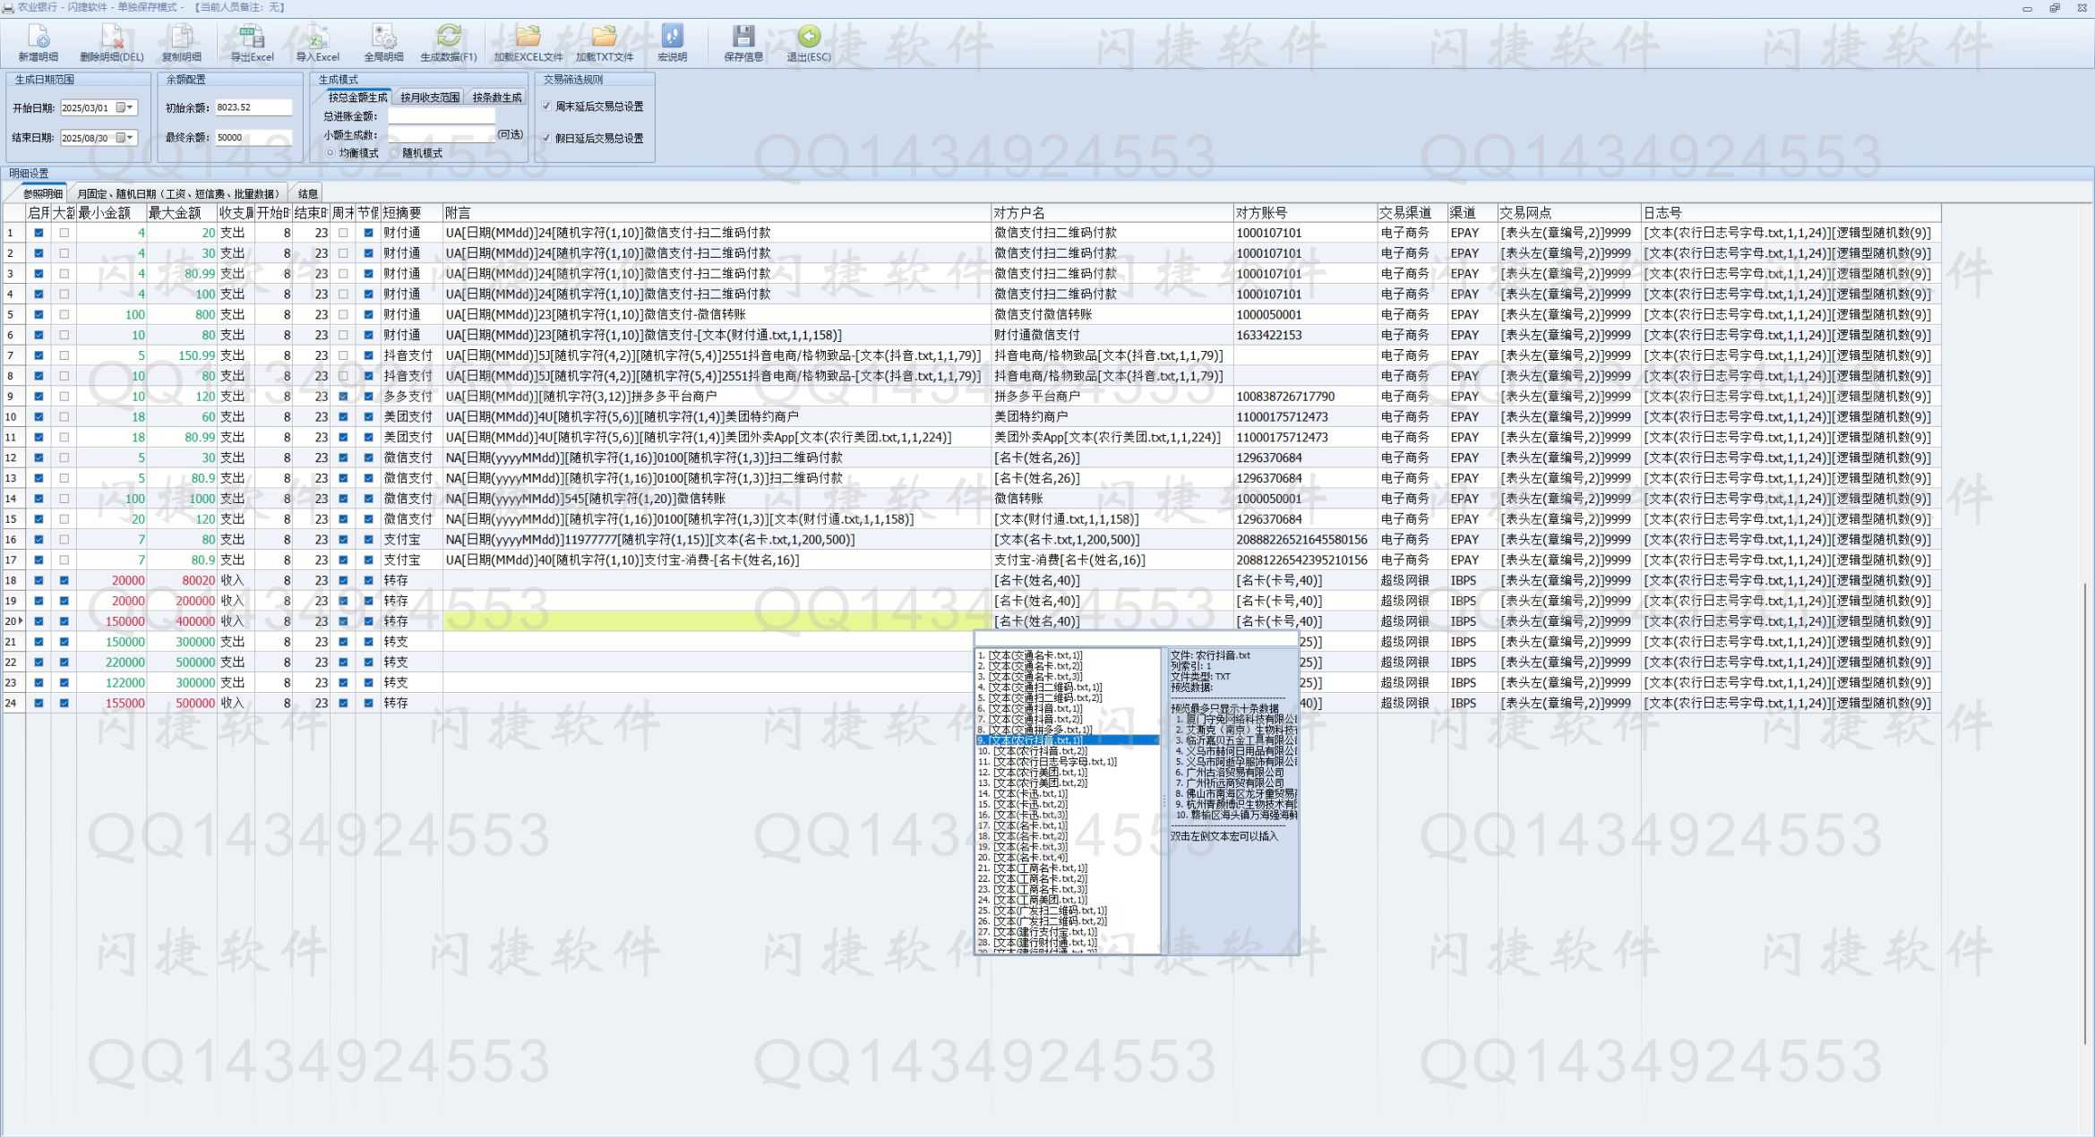Open the 加载TXT文件 folder icon
The width and height of the screenshot is (2095, 1137).
pos(605,37)
